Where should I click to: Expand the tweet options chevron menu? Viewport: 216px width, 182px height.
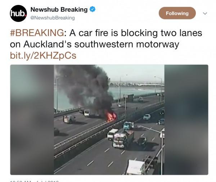pos(205,13)
